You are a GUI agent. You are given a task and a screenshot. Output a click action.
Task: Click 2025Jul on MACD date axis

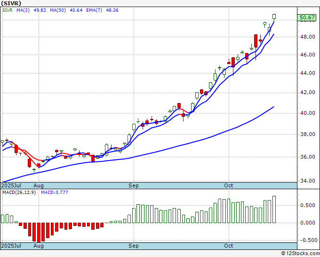[x=11, y=246]
